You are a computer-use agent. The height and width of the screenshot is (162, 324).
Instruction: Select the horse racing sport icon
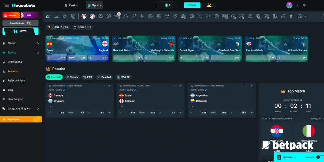tap(126, 16)
